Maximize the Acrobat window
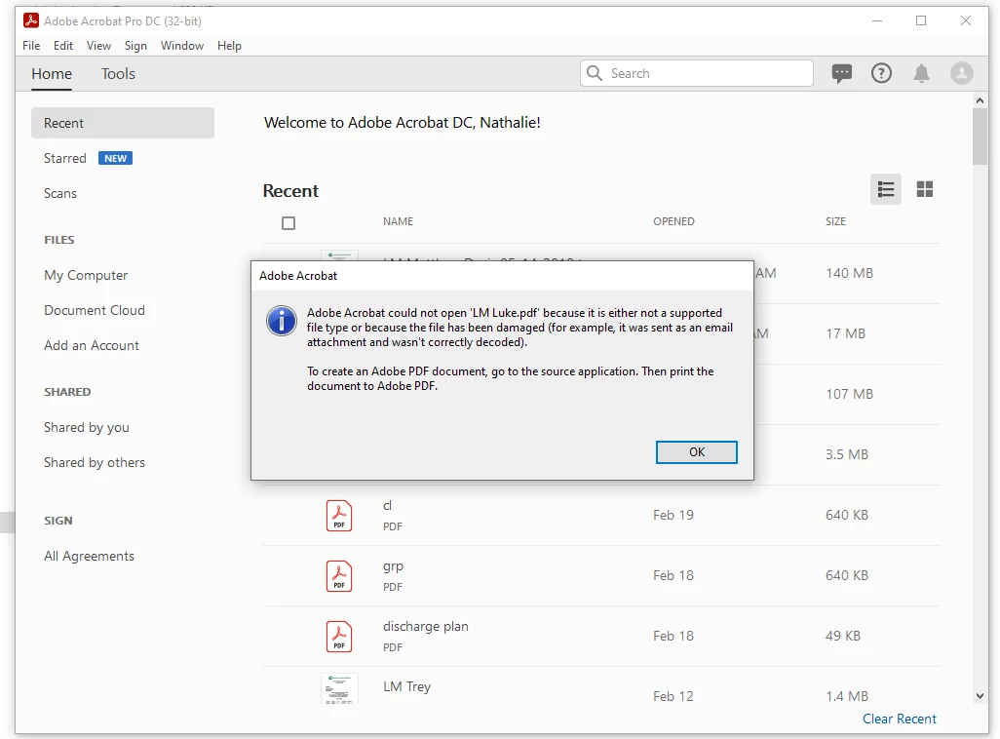 tap(921, 21)
